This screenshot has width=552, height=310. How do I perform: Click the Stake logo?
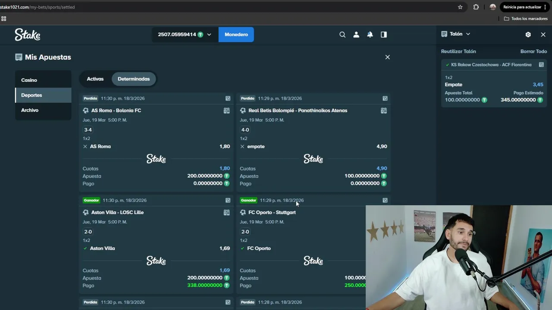coord(28,34)
